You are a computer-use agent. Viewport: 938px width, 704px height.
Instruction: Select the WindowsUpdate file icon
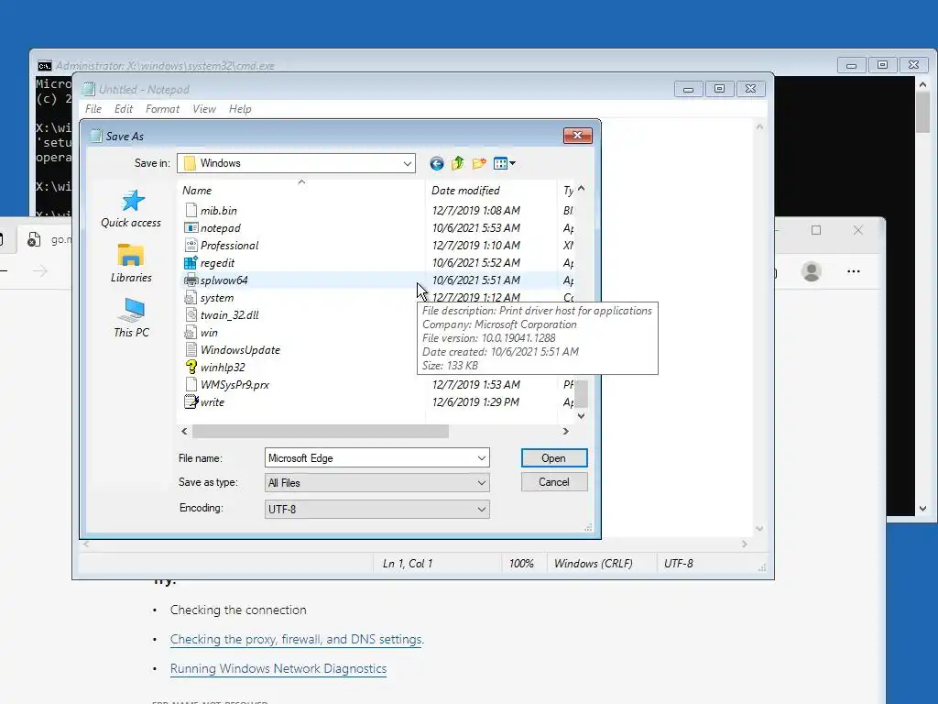point(191,349)
